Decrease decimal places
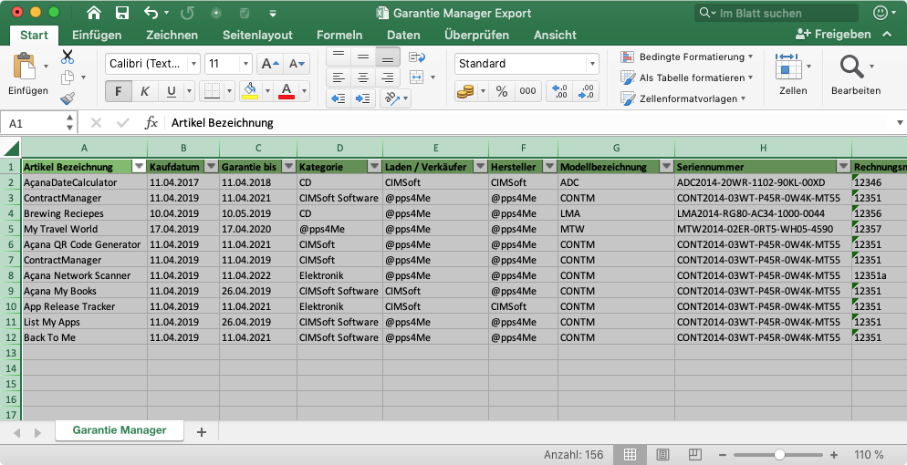 586,91
